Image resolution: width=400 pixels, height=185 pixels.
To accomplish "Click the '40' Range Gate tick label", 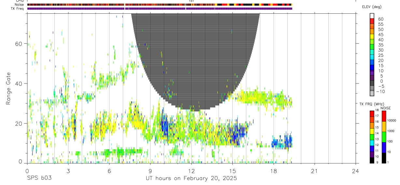I will pyautogui.click(x=19, y=84).
